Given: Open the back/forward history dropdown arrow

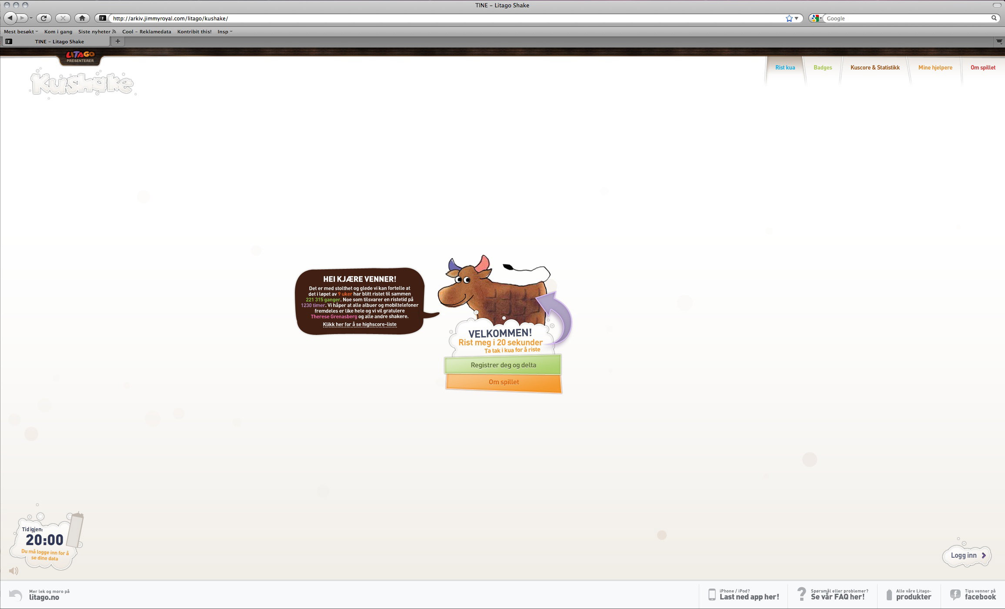Looking at the screenshot, I should (31, 18).
